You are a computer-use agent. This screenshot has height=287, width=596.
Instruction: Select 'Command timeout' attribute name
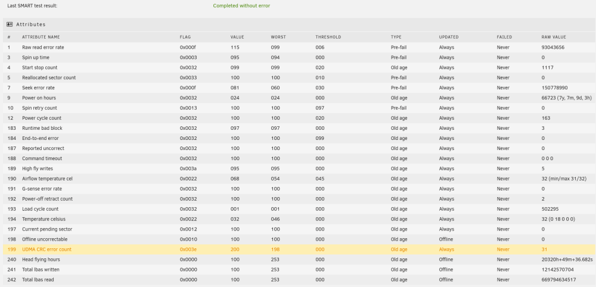(42, 158)
